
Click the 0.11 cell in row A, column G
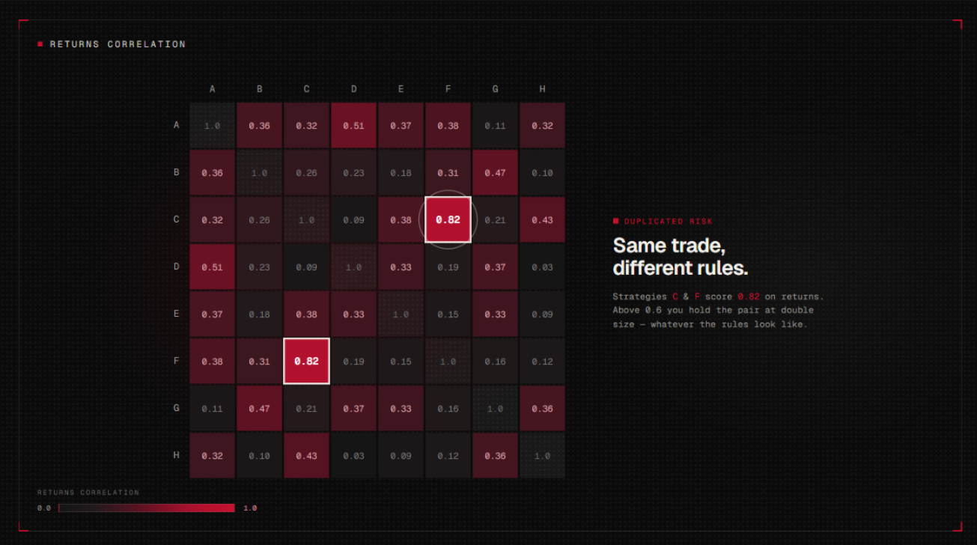click(x=495, y=125)
